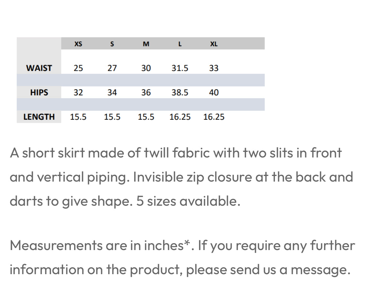Select hips value 38.5 for size L

point(180,93)
